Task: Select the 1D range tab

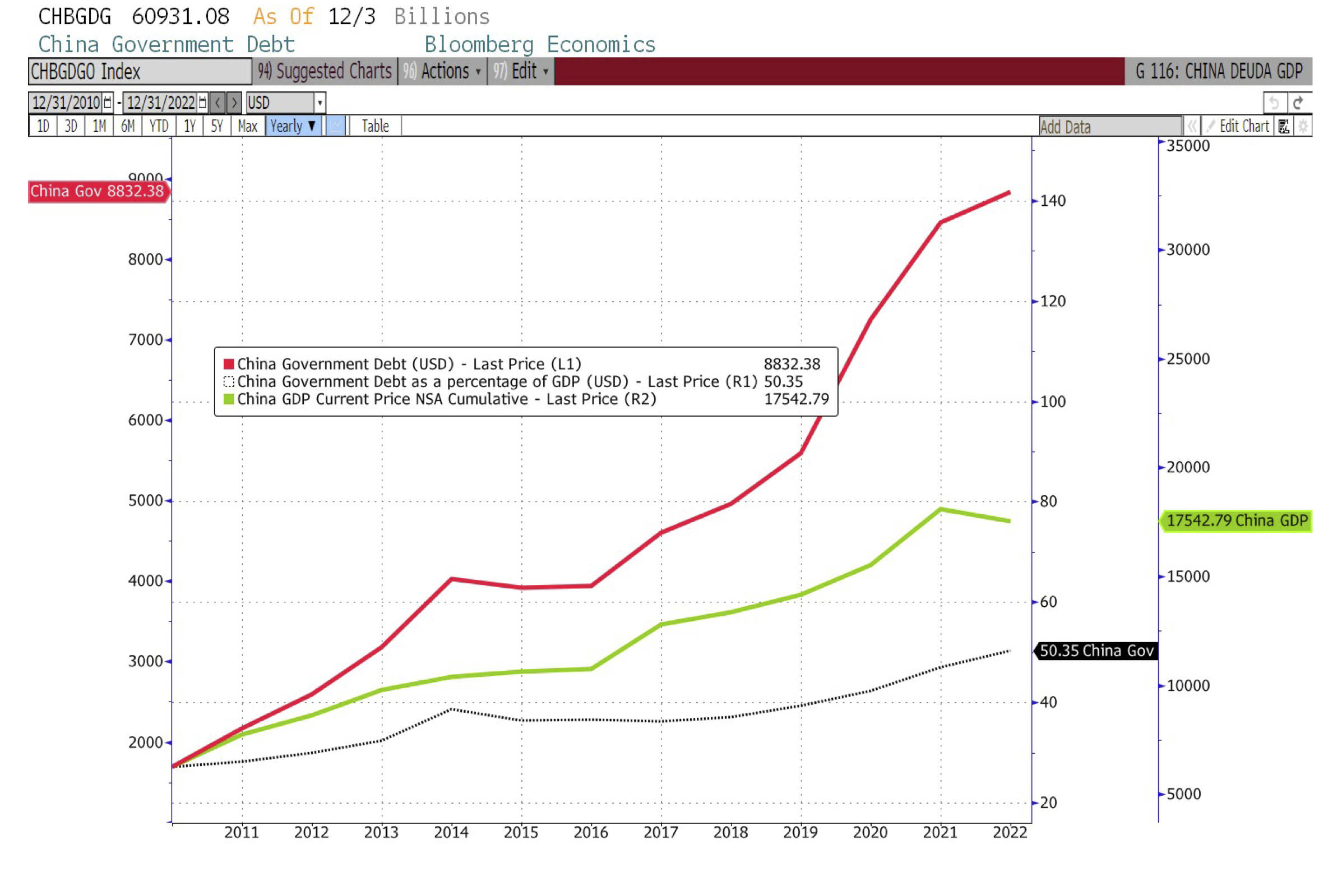Action: 43,126
